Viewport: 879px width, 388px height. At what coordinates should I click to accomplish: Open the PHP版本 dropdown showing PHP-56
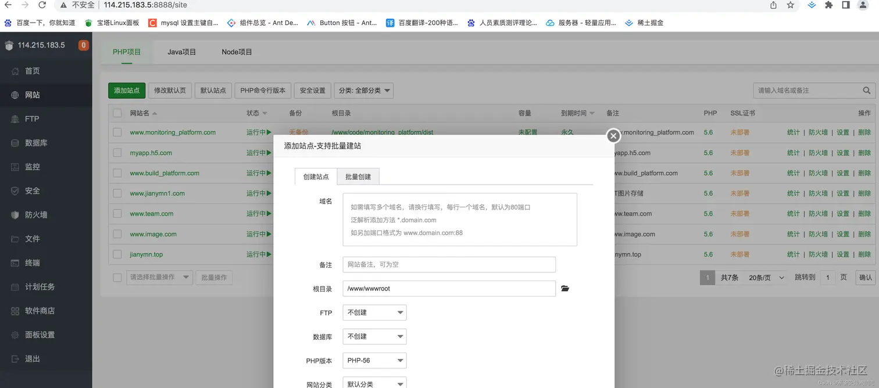(374, 360)
